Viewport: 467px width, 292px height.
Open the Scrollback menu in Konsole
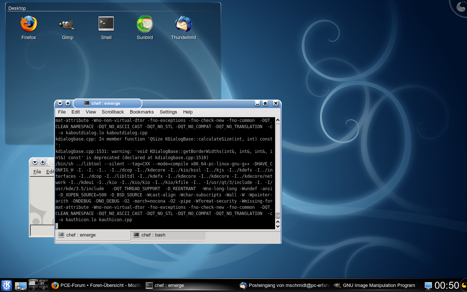(x=113, y=112)
